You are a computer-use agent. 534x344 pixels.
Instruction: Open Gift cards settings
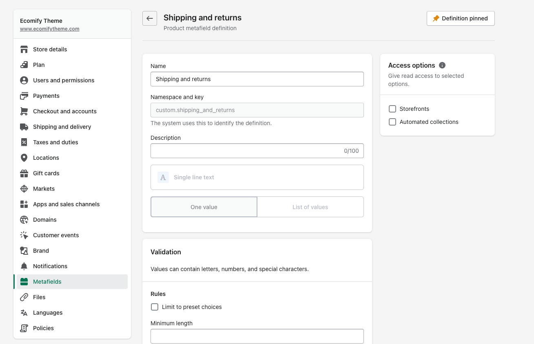point(72,173)
